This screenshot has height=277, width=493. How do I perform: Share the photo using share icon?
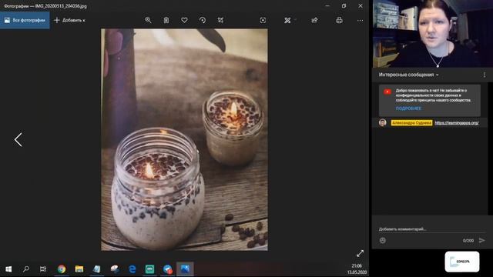tap(314, 21)
